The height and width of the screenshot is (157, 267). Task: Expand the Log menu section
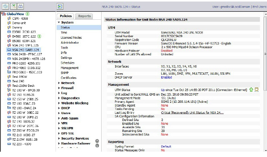(x=59, y=93)
